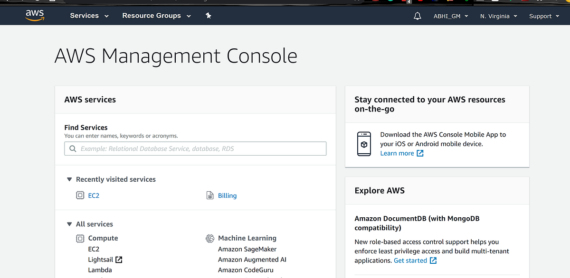Viewport: 570px width, 278px height.
Task: Select Amazon SageMaker under Machine Learning
Action: (x=247, y=249)
